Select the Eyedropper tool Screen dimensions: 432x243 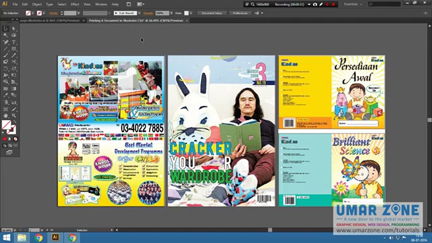click(x=6, y=95)
